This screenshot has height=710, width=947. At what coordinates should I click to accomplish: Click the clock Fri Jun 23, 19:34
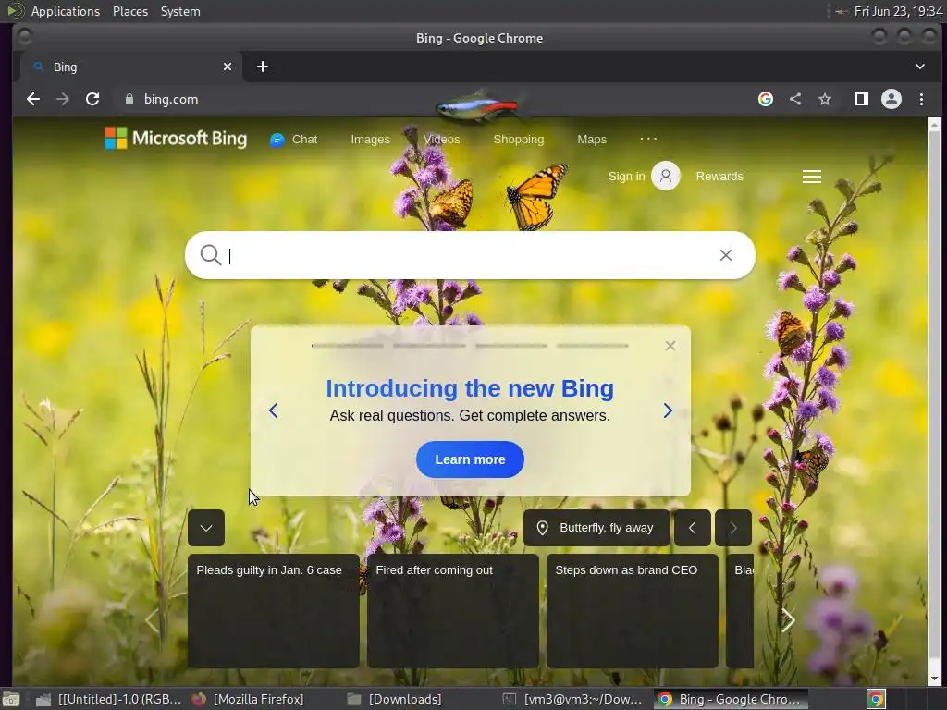[x=898, y=11]
